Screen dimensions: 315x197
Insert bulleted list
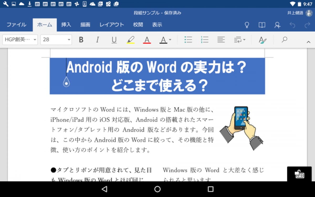pyautogui.click(x=188, y=40)
